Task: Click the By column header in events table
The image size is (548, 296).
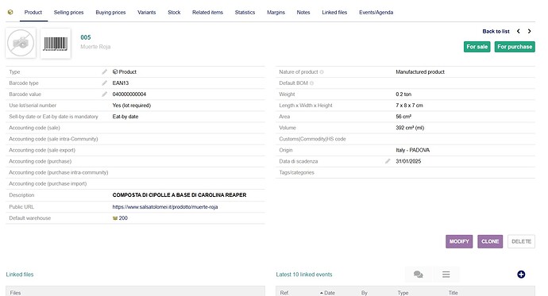Action: (365, 293)
